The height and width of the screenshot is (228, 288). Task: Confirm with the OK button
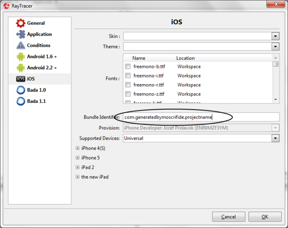click(265, 217)
